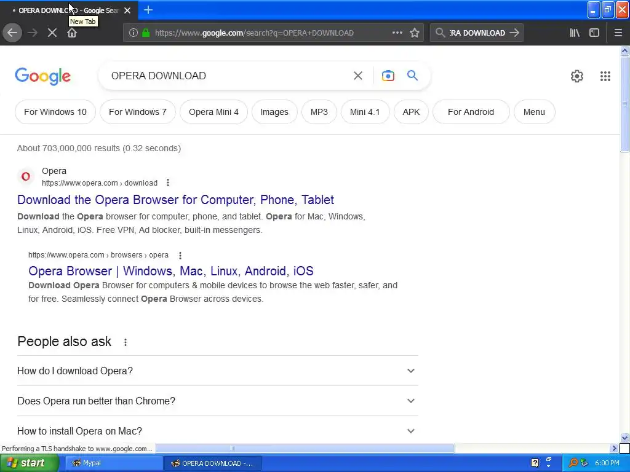Open 'Download the Opera Browser for Computer' link
The height and width of the screenshot is (472, 630).
tap(175, 200)
